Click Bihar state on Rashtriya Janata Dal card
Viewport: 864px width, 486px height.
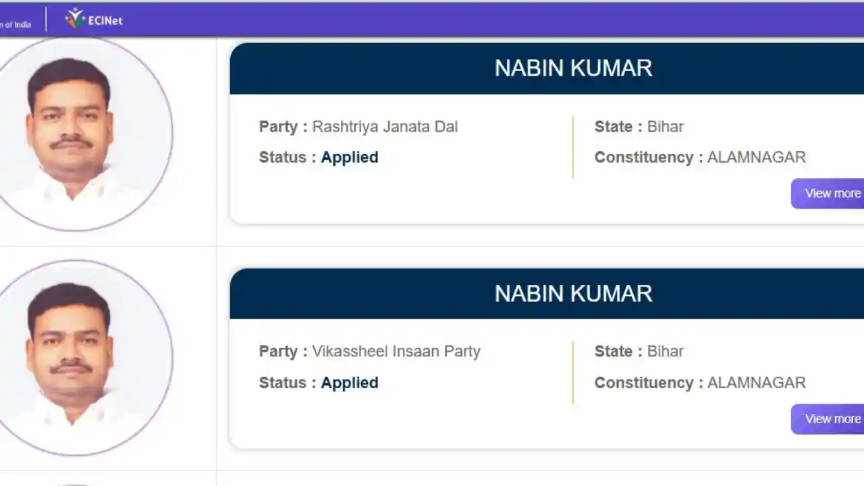tap(666, 127)
